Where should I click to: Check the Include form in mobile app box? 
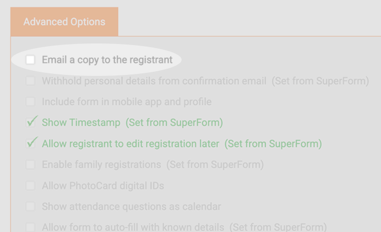30,102
